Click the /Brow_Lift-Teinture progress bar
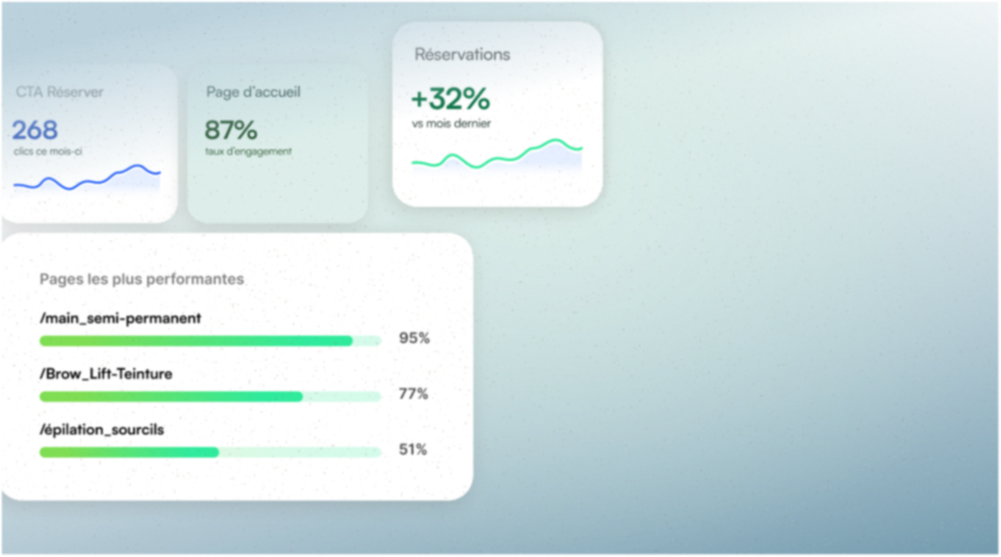Screen dimensions: 1001x557 (x=210, y=397)
